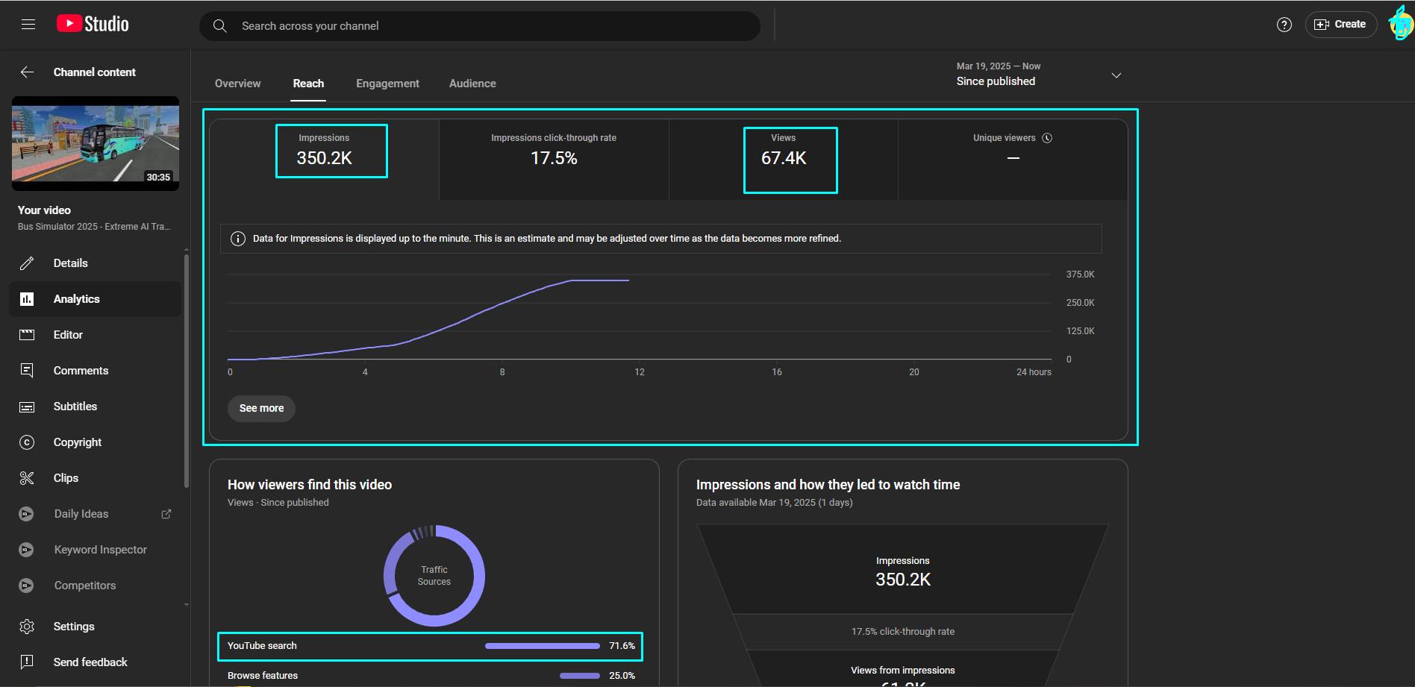The image size is (1415, 687).
Task: Open the Copyright menu item
Action: click(96, 442)
